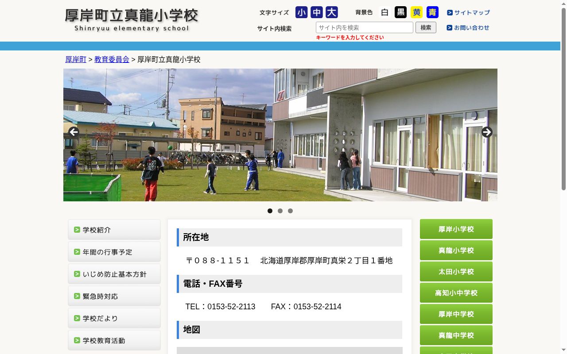Select yellow (黄) background color

click(417, 12)
